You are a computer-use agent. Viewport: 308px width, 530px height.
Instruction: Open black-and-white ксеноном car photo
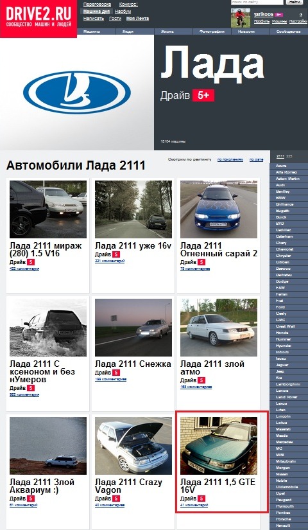tap(48, 327)
